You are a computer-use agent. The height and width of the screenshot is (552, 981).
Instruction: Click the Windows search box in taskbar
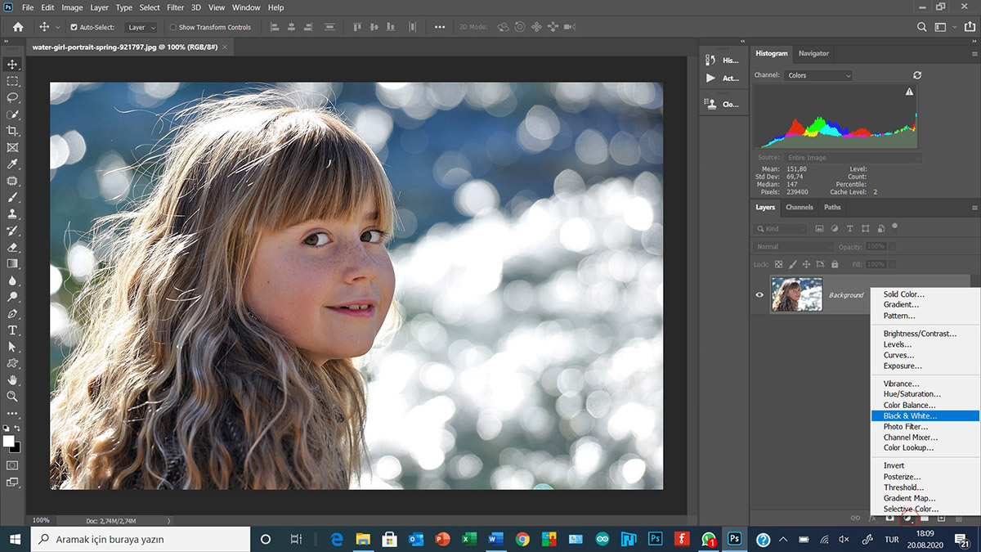141,540
